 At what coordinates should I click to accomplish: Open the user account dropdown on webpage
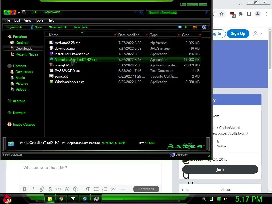[x=258, y=34]
